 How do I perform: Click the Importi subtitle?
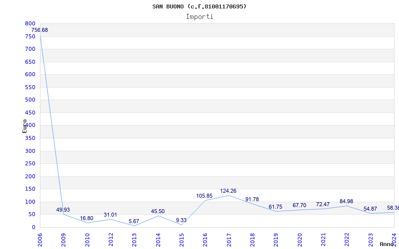[199, 17]
